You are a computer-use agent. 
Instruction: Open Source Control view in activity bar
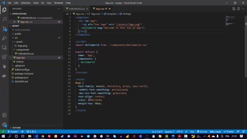tap(4, 29)
